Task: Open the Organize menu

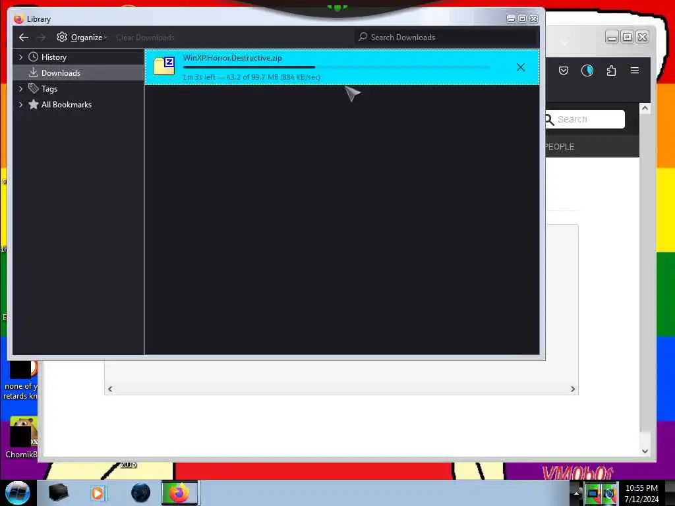Action: (81, 38)
